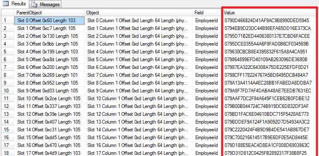Click Object cell 'Slot 3 Column 1 Offset 0xd'
Screen dimensions: 319x156
138,44
